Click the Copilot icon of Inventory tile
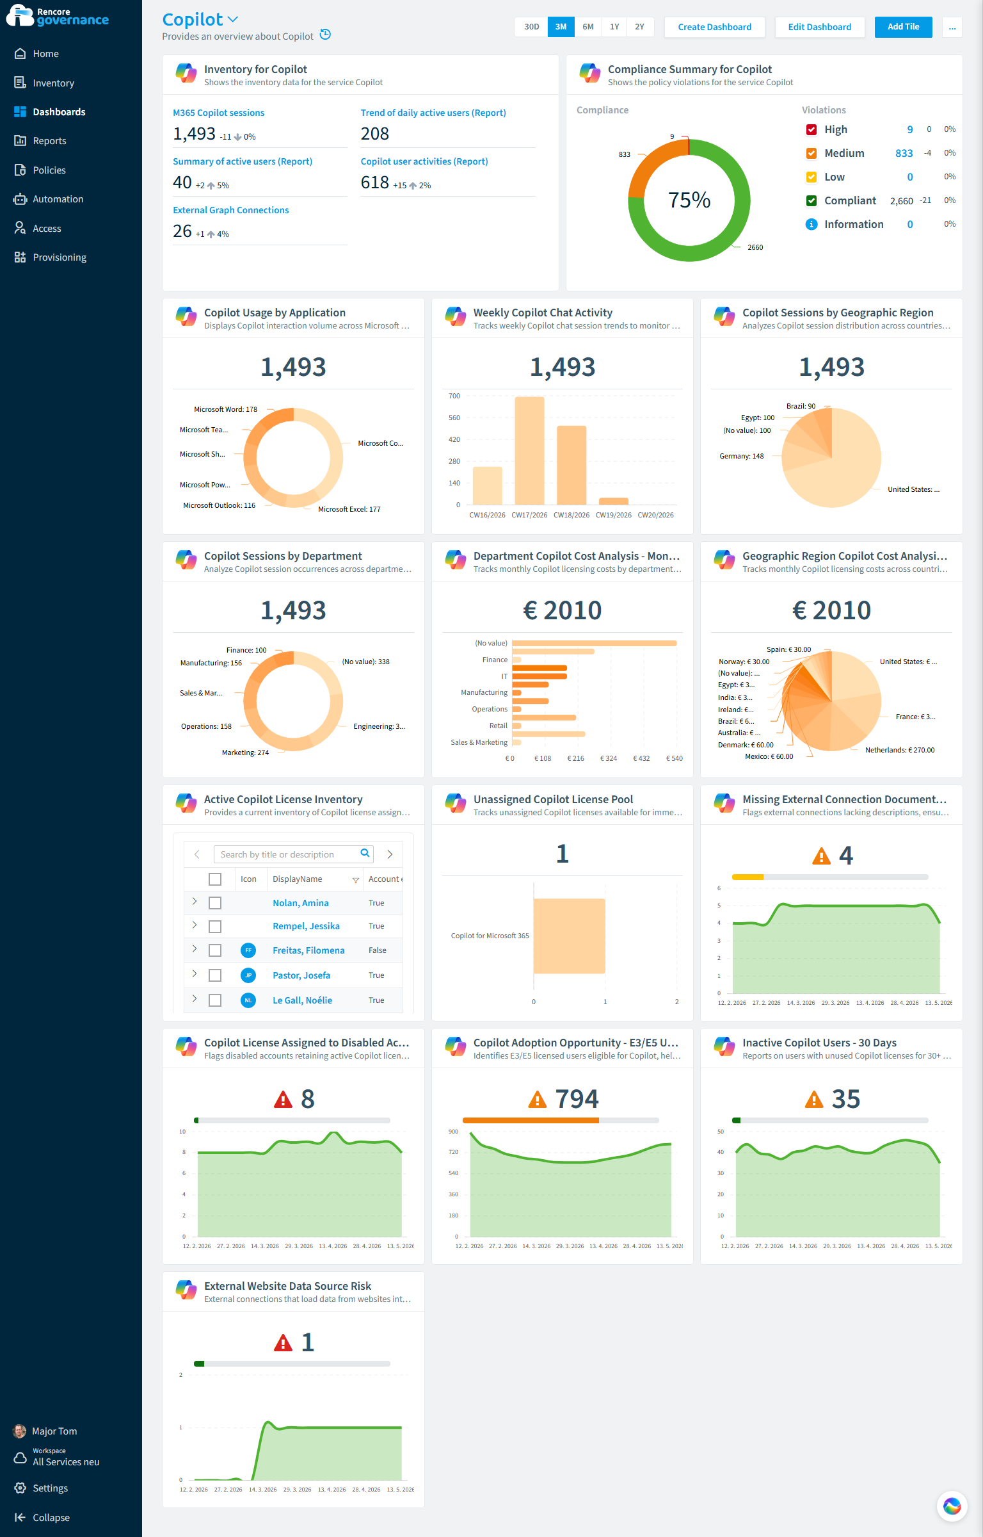 pos(186,73)
